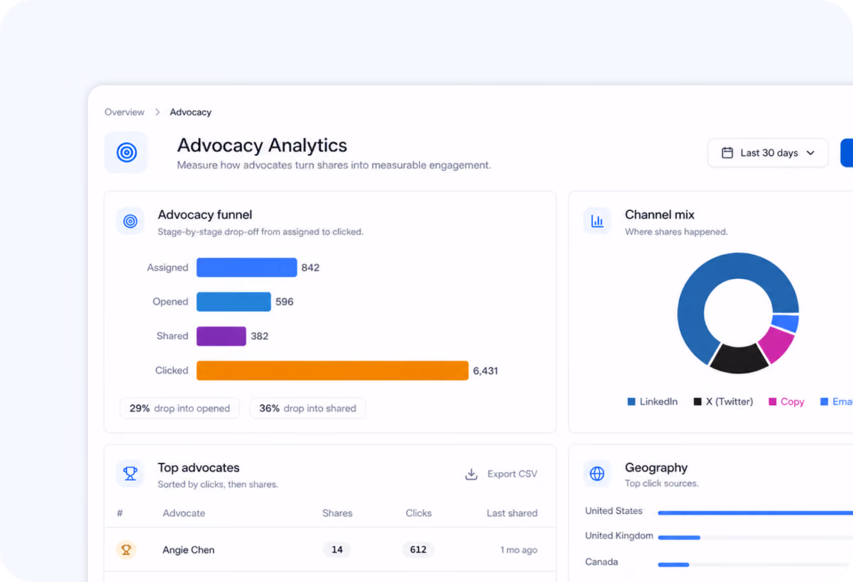Click the Last shared column header

point(512,513)
